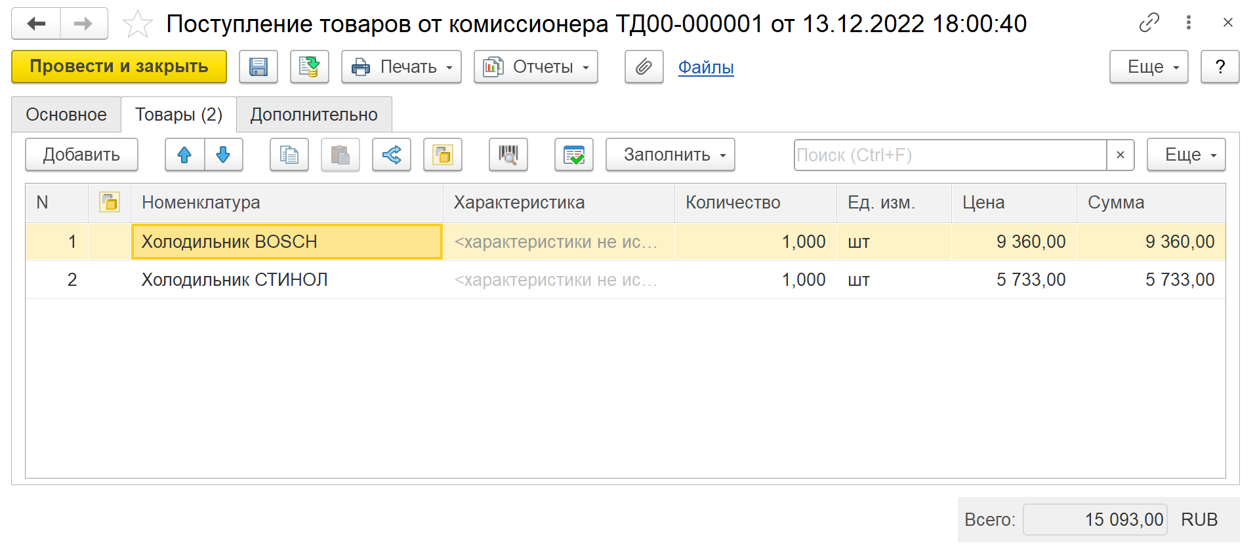Click the copy rows icon

pyautogui.click(x=289, y=155)
